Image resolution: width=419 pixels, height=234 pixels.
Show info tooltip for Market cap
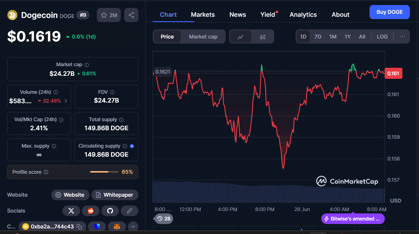pyautogui.click(x=87, y=65)
